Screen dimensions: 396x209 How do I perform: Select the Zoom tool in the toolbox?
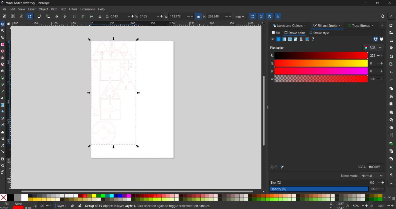point(3,166)
